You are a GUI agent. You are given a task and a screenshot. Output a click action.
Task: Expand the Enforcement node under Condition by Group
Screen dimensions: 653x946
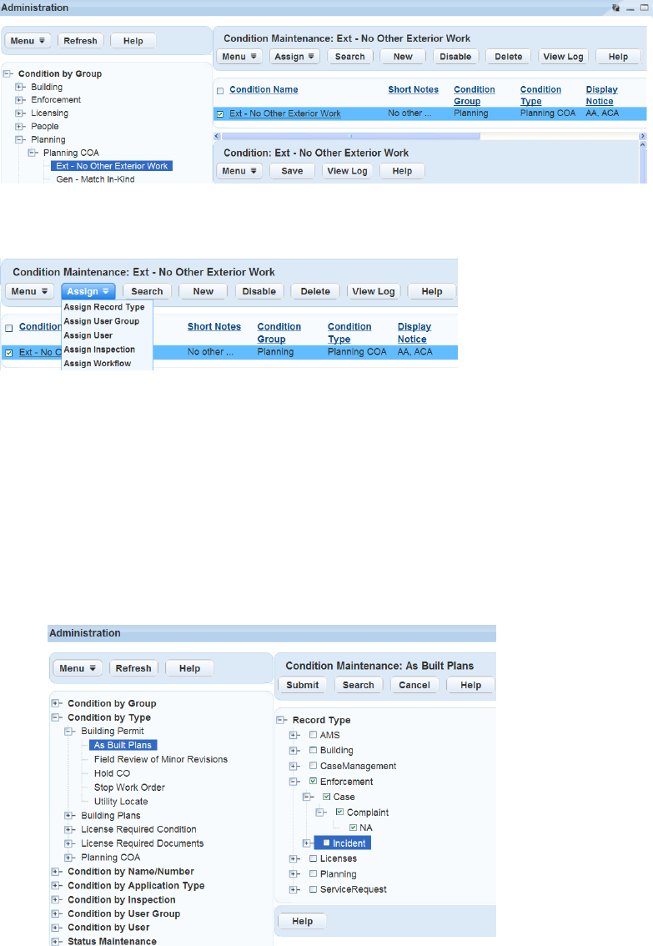point(19,100)
